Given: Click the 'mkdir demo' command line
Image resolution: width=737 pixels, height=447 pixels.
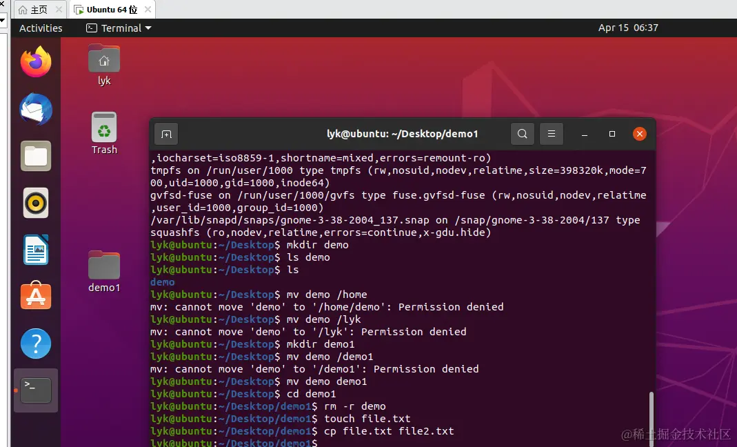Looking at the screenshot, I should (250, 245).
